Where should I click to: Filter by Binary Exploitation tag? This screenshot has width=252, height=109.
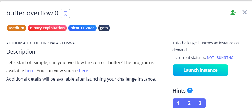tap(47, 28)
